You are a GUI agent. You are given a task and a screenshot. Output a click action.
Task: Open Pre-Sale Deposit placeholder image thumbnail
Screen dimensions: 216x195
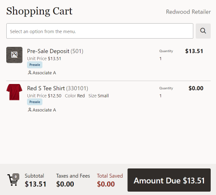[x=14, y=55]
